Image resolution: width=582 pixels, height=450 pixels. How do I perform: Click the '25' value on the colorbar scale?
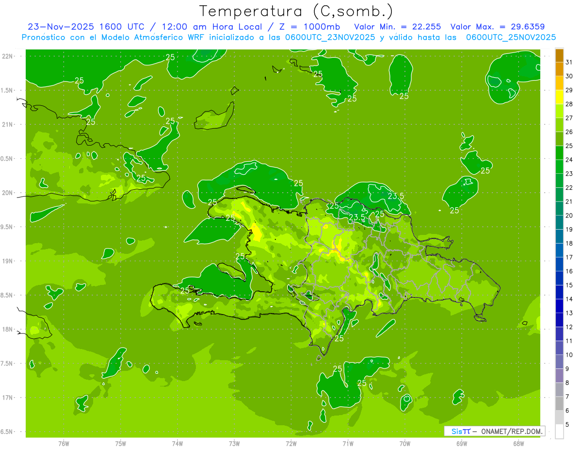click(x=569, y=146)
